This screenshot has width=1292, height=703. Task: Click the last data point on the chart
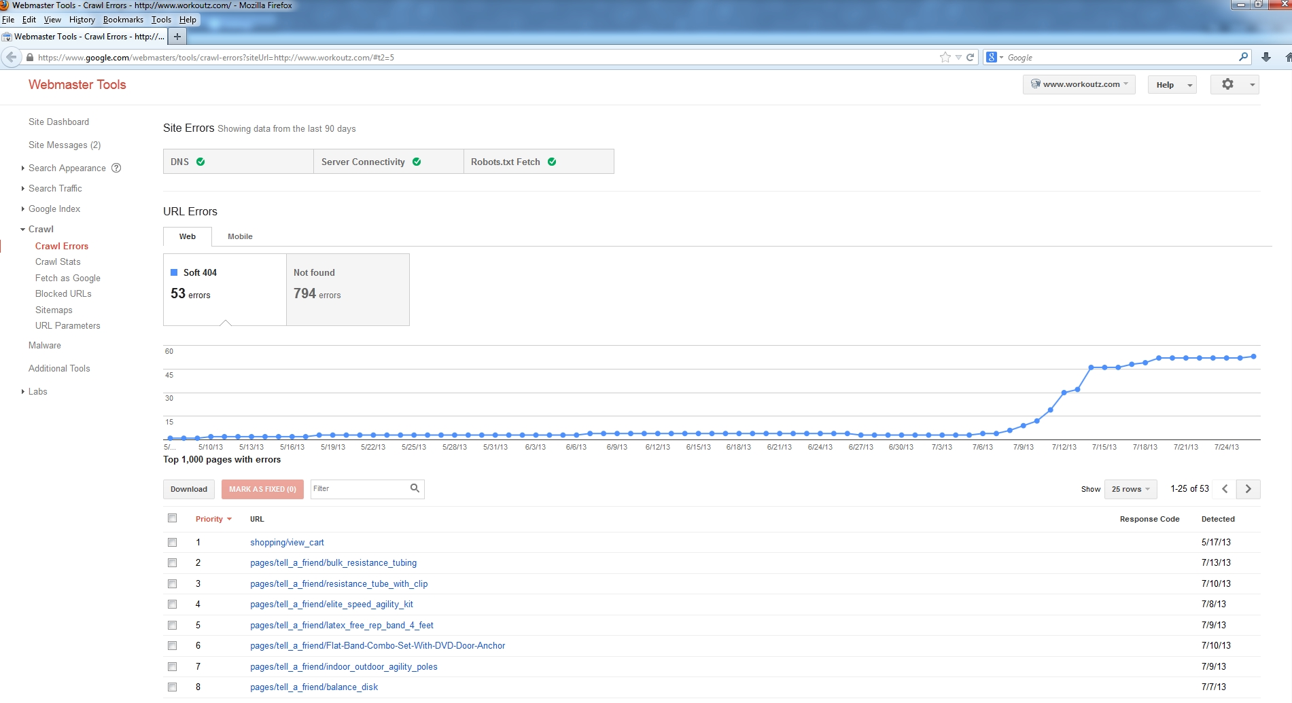pos(1253,356)
